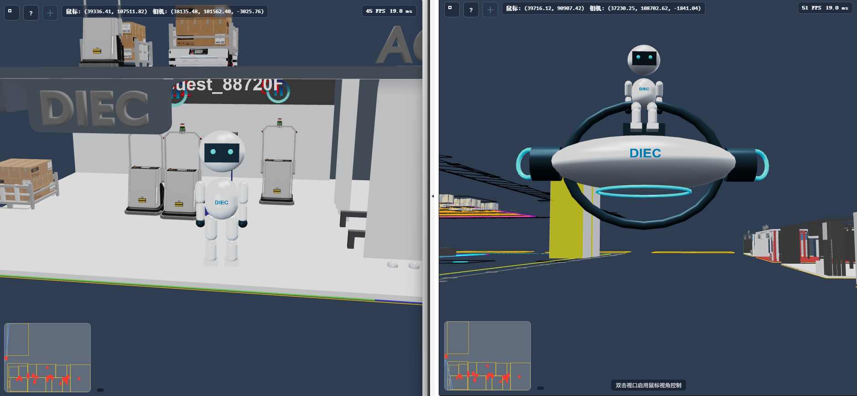Click the plus icon in the left viewport toolbar

tap(50, 12)
